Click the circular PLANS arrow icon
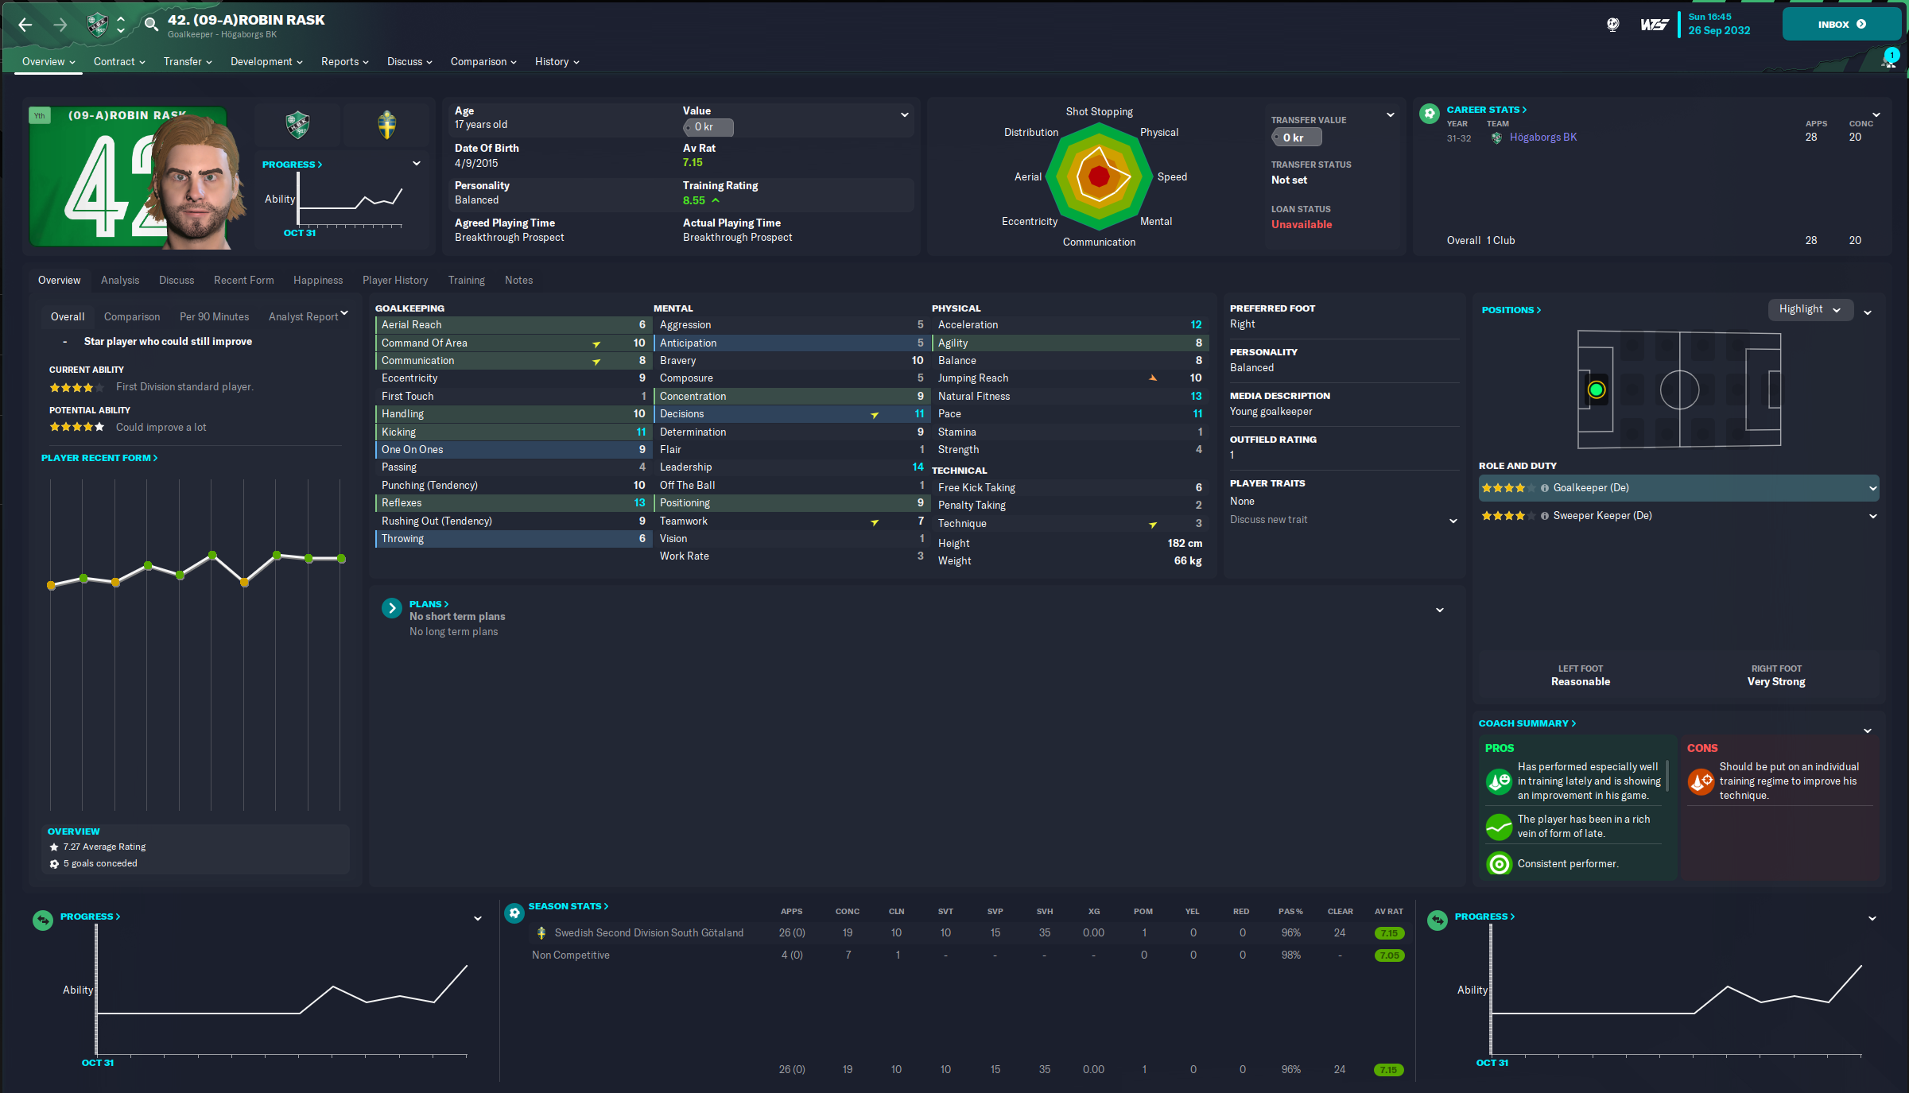This screenshot has height=1093, width=1909. (391, 607)
